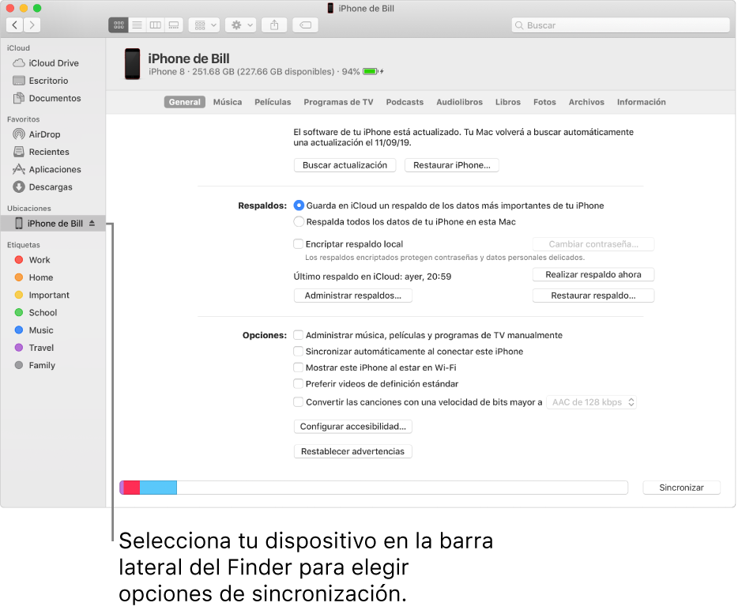The width and height of the screenshot is (738, 614).
Task: Click Cambiar contraseña... button
Action: [593, 244]
